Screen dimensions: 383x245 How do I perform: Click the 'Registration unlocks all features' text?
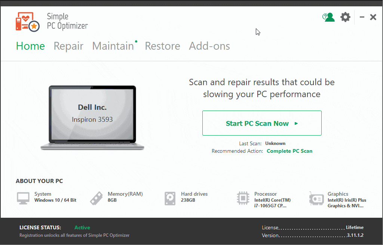(74, 235)
